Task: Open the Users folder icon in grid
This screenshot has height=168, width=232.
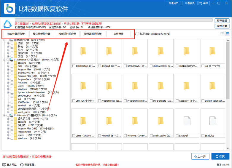Action: pos(83,121)
